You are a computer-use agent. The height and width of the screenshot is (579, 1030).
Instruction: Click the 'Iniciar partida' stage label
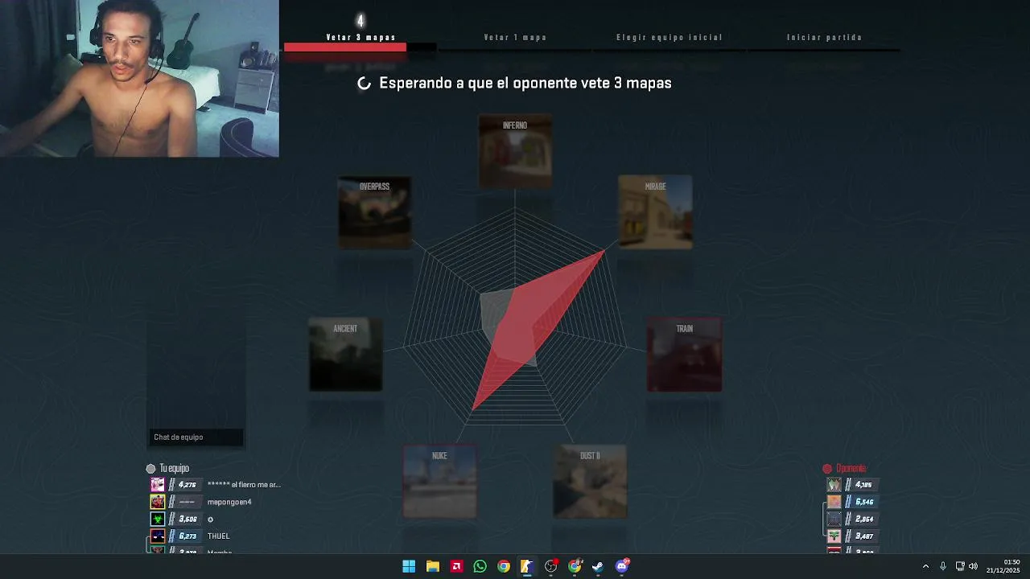[824, 37]
